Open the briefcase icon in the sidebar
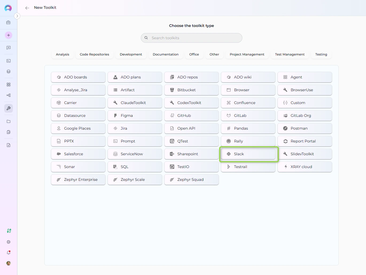 [x=9, y=23]
